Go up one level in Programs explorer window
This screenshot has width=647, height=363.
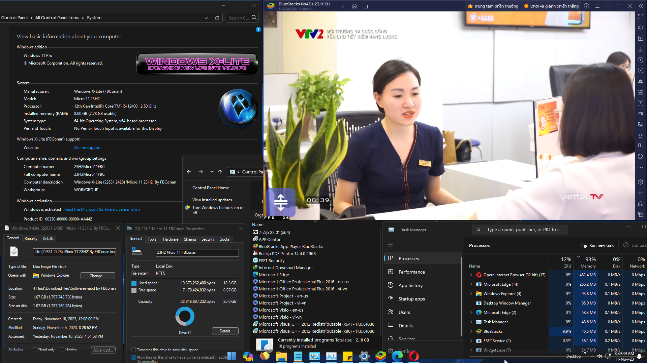220,172
